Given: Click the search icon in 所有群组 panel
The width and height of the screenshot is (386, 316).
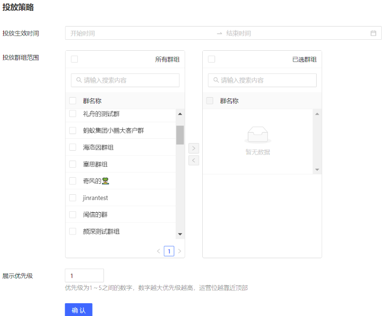Looking at the screenshot, I should pyautogui.click(x=79, y=81).
